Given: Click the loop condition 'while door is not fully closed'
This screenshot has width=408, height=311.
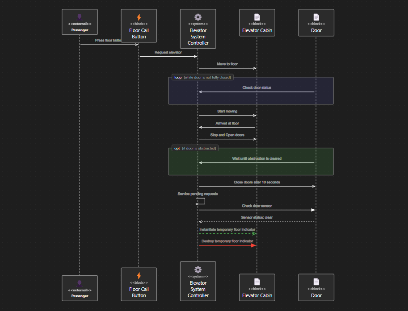Looking at the screenshot, I should [x=207, y=78].
